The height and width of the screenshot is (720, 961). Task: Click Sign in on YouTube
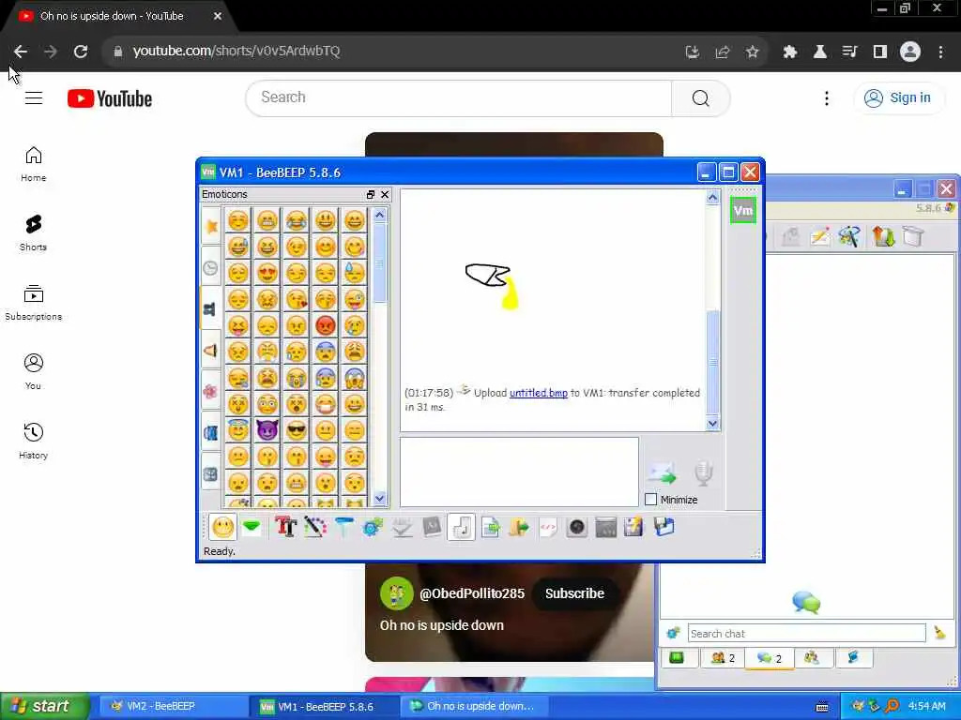(898, 97)
